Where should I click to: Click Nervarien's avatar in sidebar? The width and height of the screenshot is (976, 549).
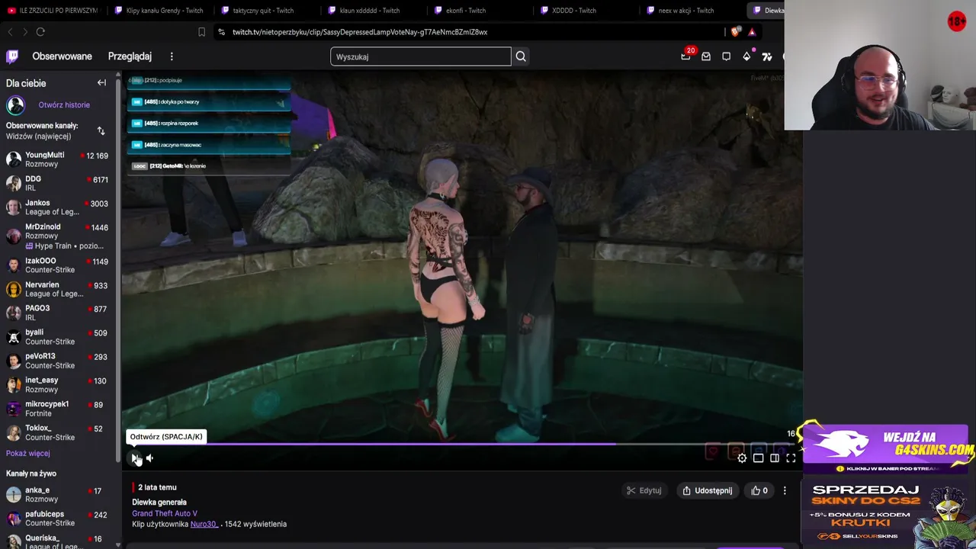[x=14, y=289]
